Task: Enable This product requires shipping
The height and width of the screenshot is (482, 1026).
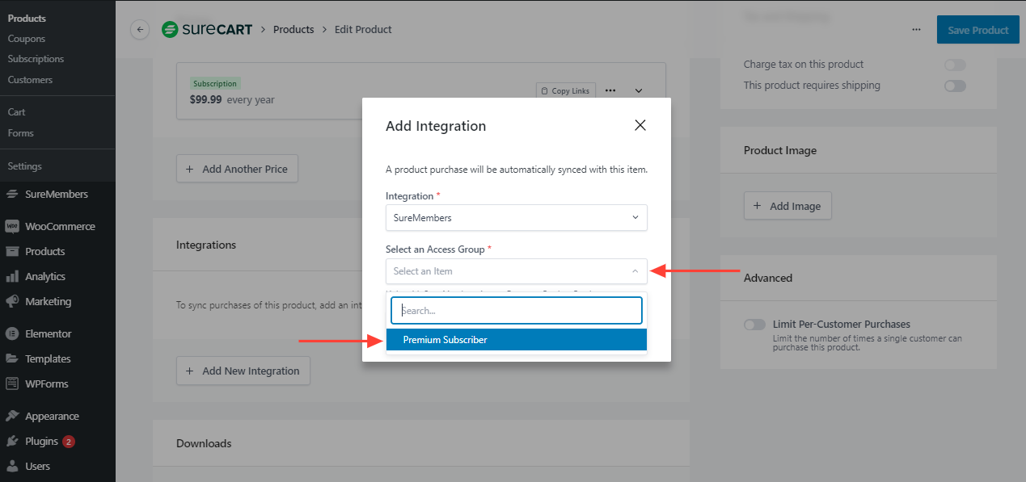Action: (955, 86)
